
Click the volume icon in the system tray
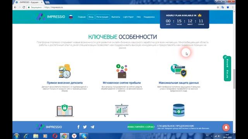219,136
